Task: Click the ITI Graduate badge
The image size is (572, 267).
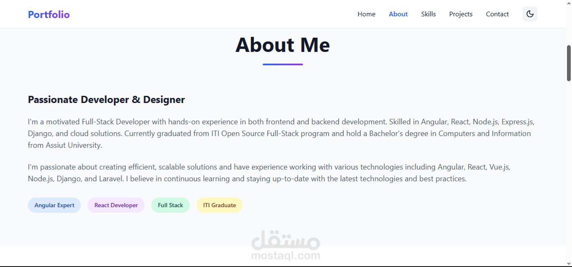Action: (220, 205)
